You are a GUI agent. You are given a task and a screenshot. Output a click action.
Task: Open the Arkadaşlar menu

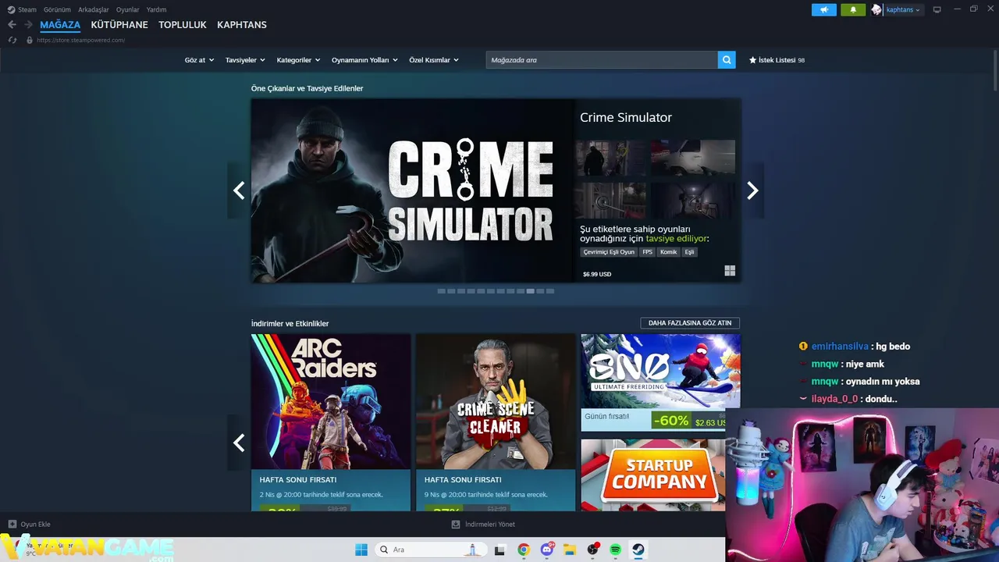(94, 9)
